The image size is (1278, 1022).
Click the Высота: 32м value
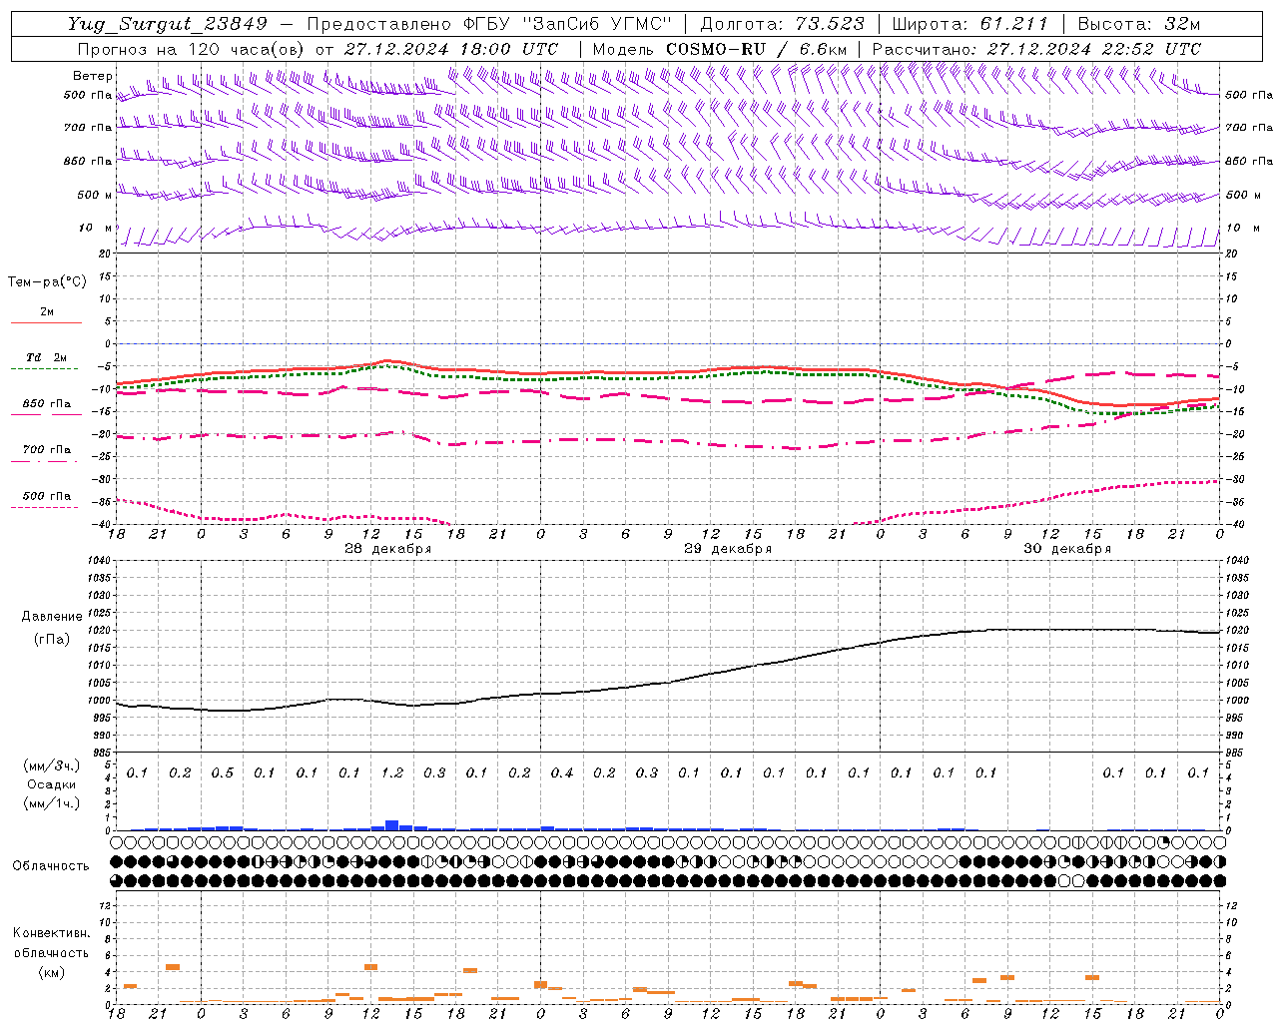(x=1139, y=24)
